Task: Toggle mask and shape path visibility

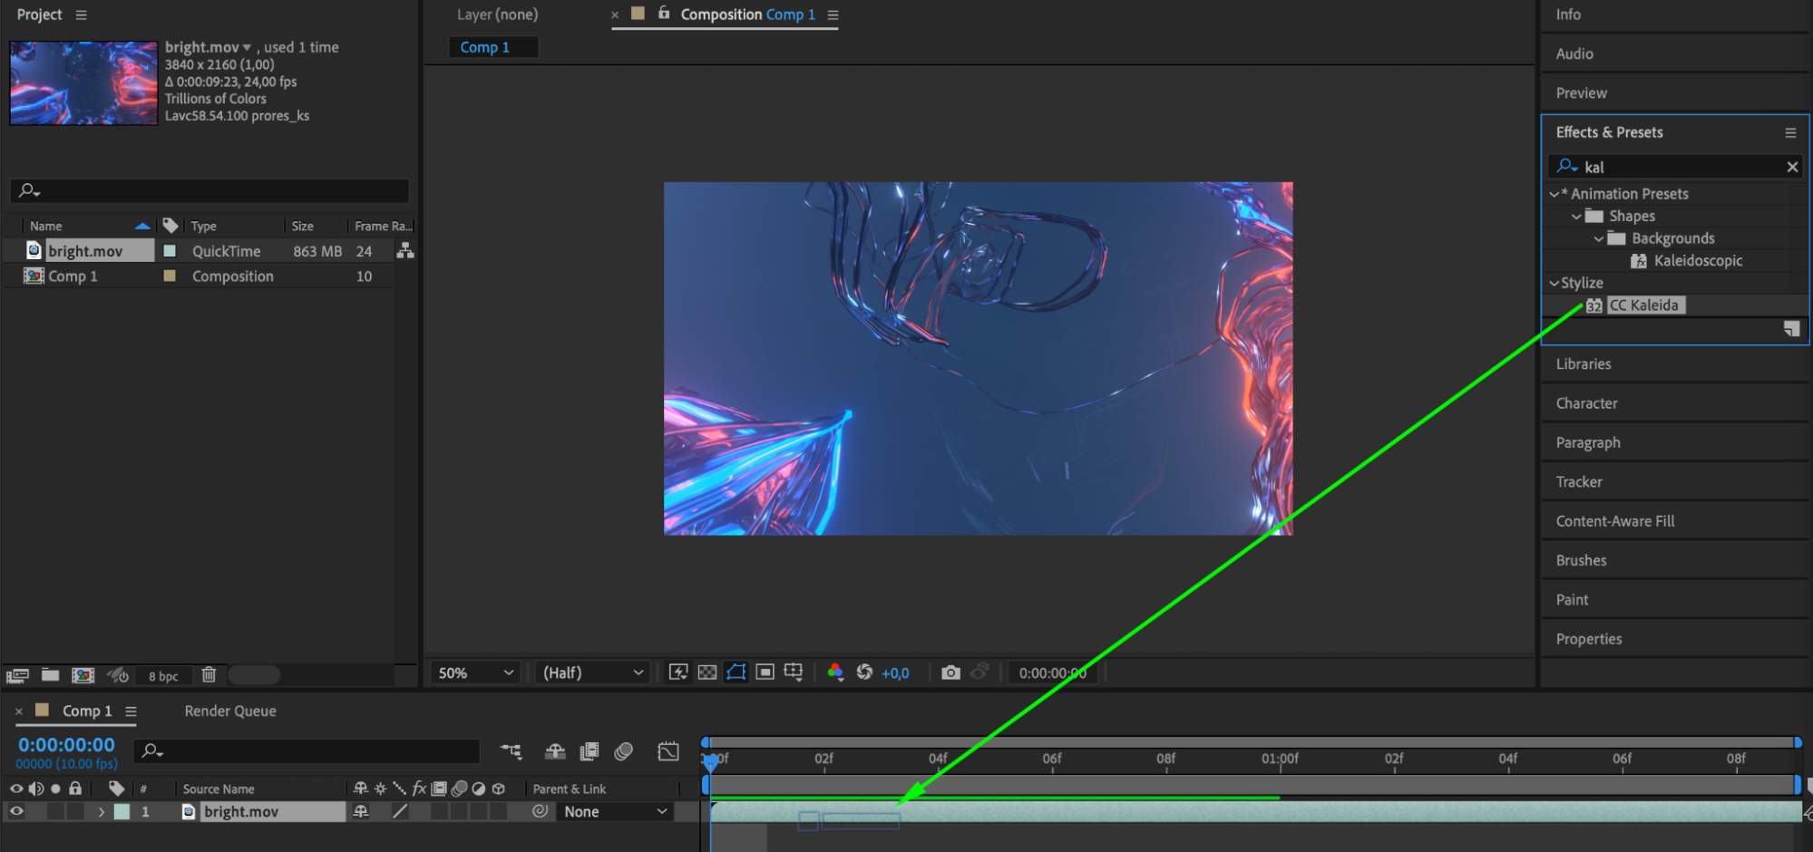Action: pos(736,673)
